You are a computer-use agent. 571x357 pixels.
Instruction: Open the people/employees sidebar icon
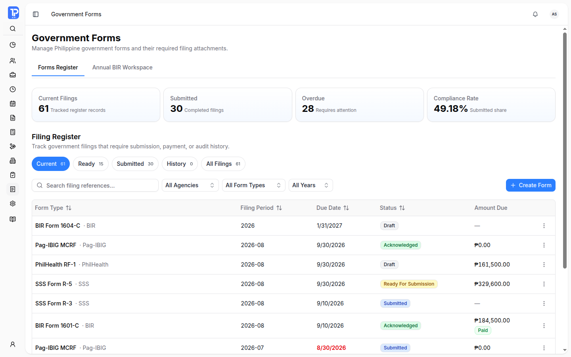[13, 61]
